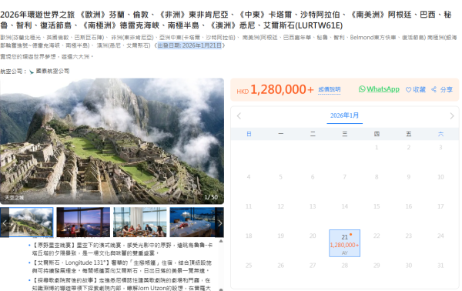Select the group dining table thumbnail

point(140,222)
